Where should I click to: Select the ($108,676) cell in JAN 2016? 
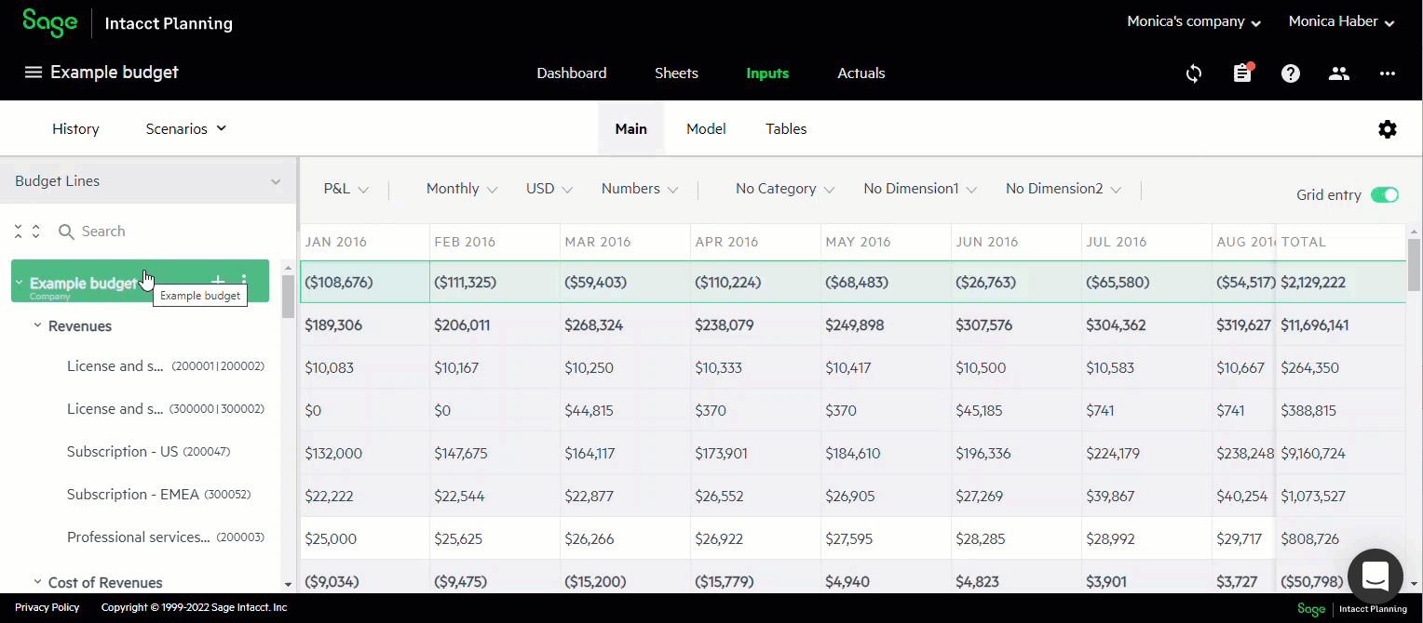(364, 282)
